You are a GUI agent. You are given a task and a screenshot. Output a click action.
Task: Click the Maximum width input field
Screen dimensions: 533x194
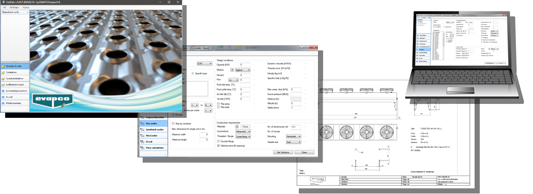point(204,134)
